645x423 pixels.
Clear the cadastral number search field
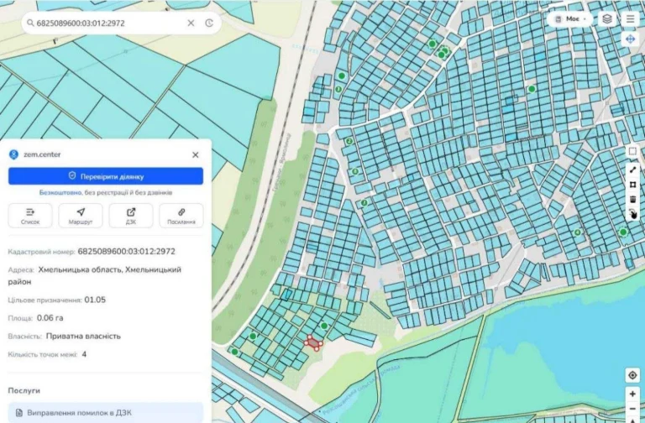pos(191,23)
